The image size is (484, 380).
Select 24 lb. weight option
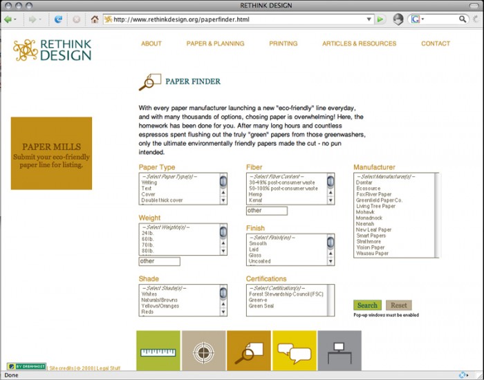coord(148,234)
